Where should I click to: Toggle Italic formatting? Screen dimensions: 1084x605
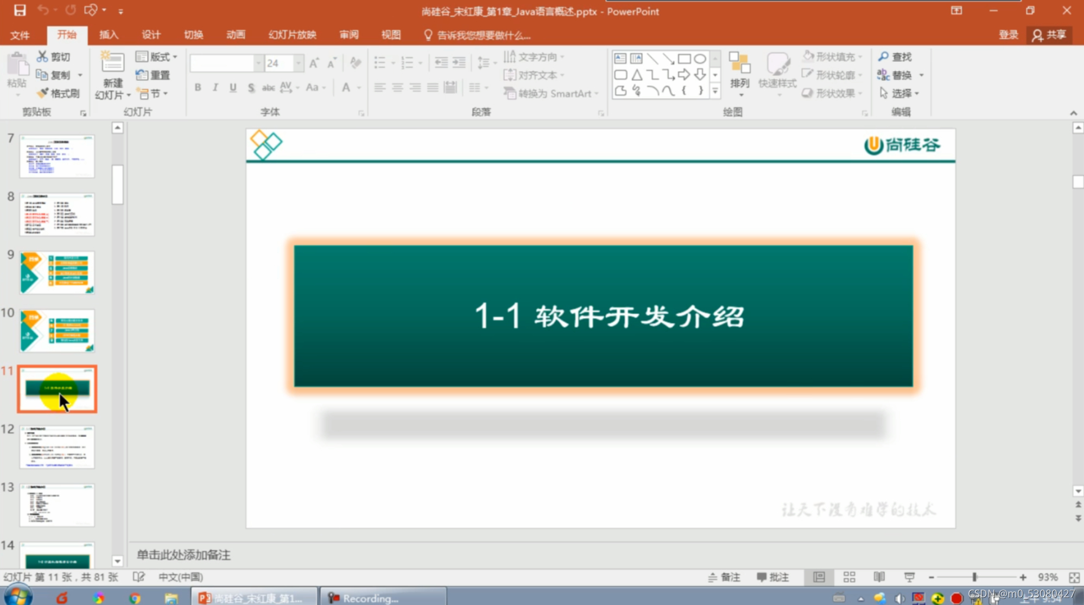tap(215, 87)
